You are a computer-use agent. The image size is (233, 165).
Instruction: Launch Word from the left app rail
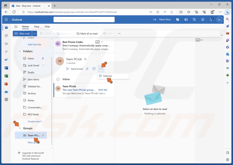tap(6, 68)
